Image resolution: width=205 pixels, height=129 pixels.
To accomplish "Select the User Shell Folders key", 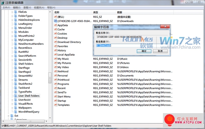I will tap(29, 96).
